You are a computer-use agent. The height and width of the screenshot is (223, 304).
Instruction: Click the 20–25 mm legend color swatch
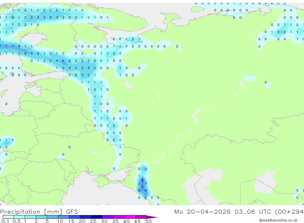click(86, 217)
